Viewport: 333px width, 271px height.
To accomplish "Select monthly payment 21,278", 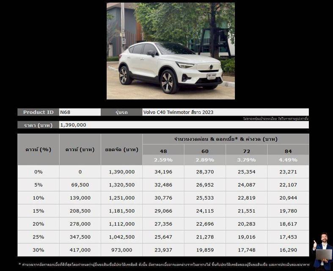I will click(x=205, y=237).
